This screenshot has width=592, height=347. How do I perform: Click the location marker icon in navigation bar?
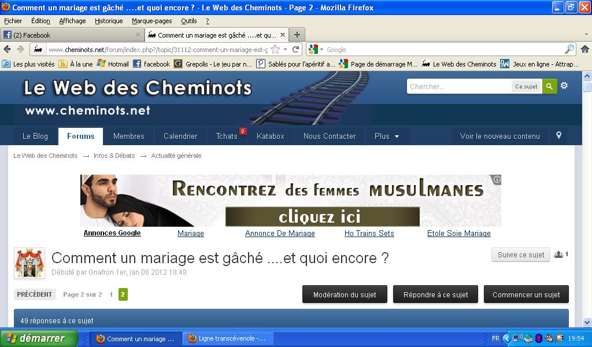(x=558, y=135)
